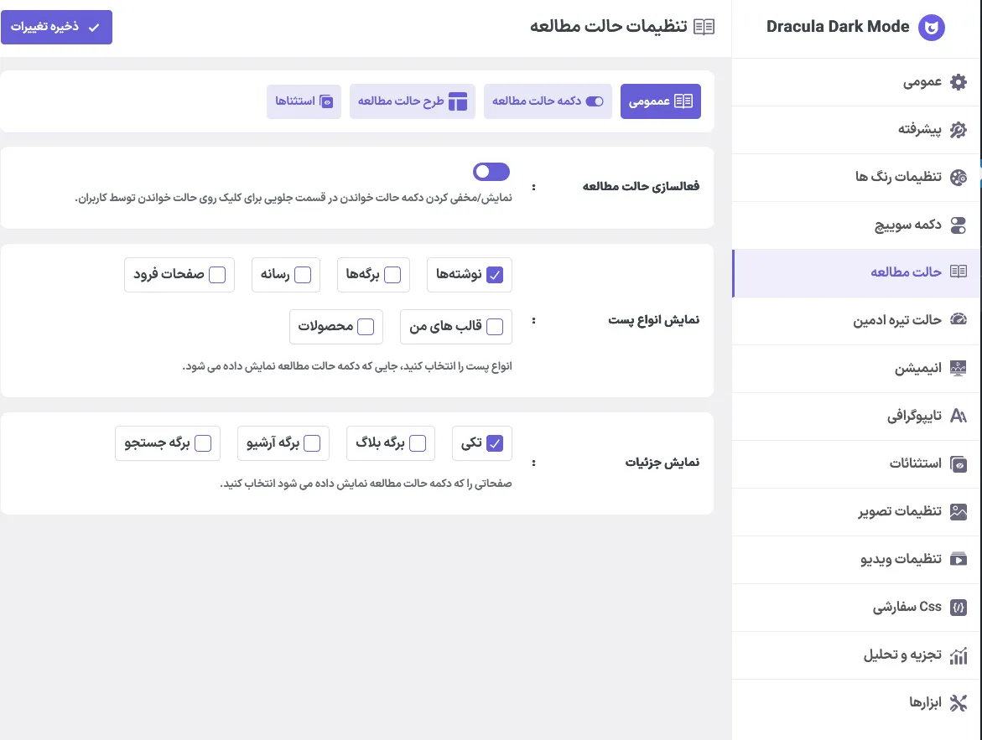
Task: Click the advanced gear icon beside پیشرفته
Action: tap(959, 130)
